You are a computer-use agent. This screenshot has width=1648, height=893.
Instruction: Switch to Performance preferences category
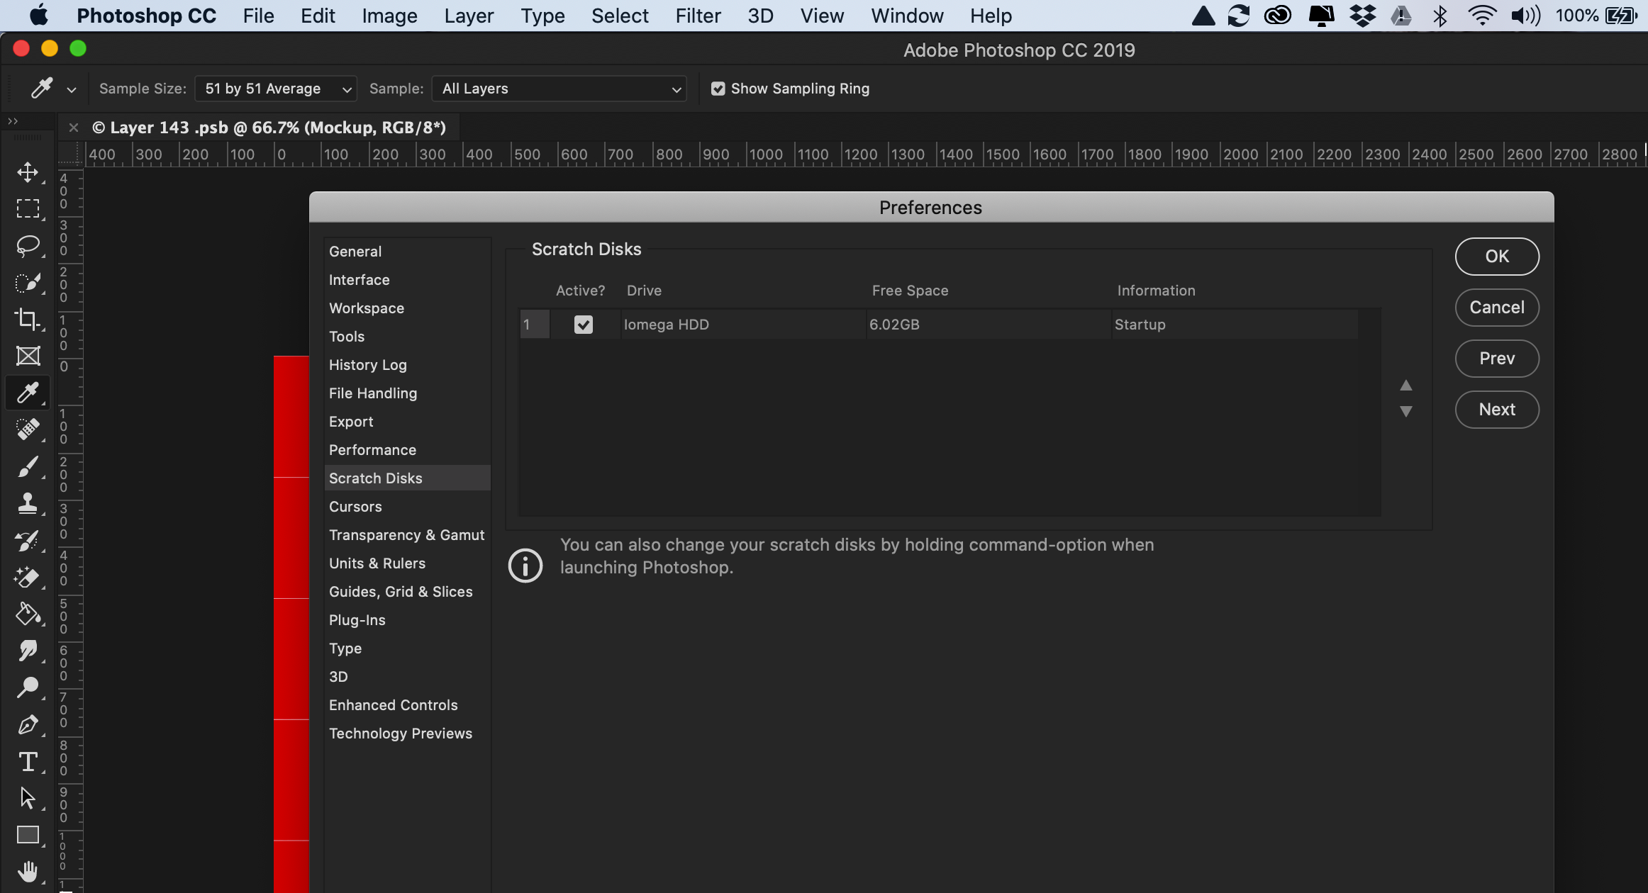(372, 450)
